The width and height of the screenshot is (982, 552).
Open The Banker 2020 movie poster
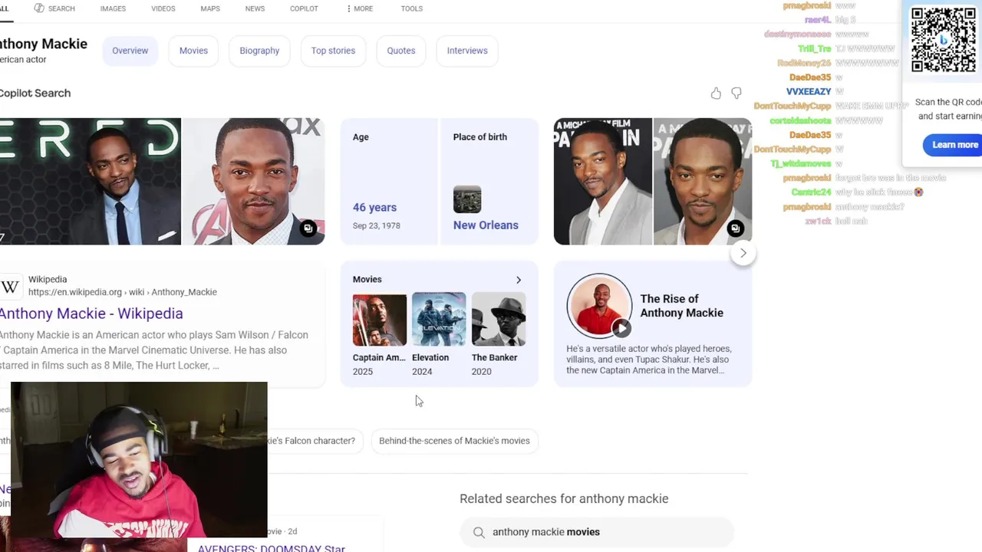(x=499, y=320)
